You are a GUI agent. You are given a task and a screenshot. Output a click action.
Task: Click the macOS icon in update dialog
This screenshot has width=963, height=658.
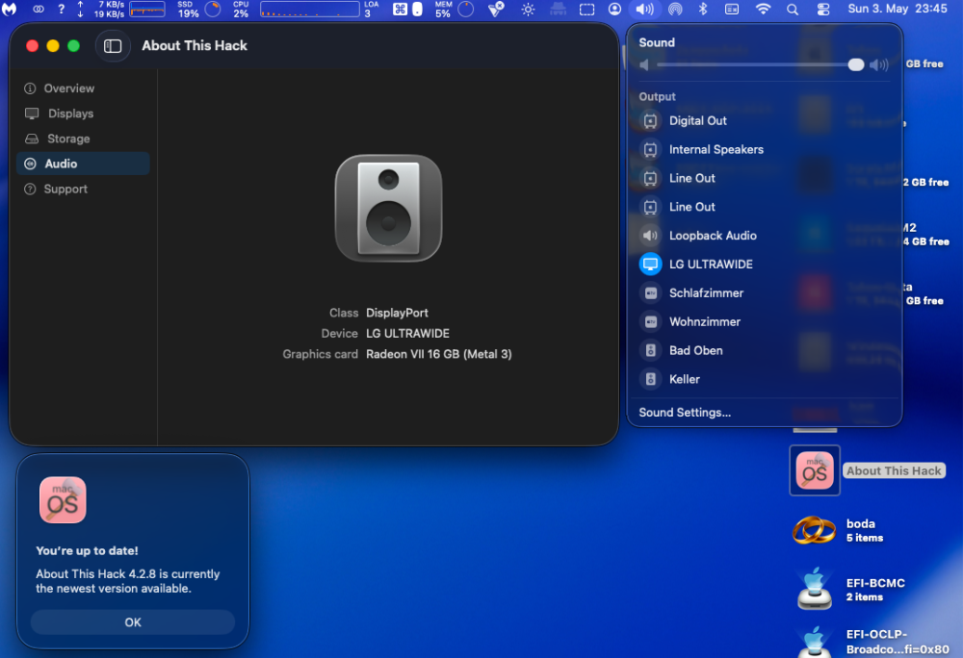pyautogui.click(x=63, y=500)
